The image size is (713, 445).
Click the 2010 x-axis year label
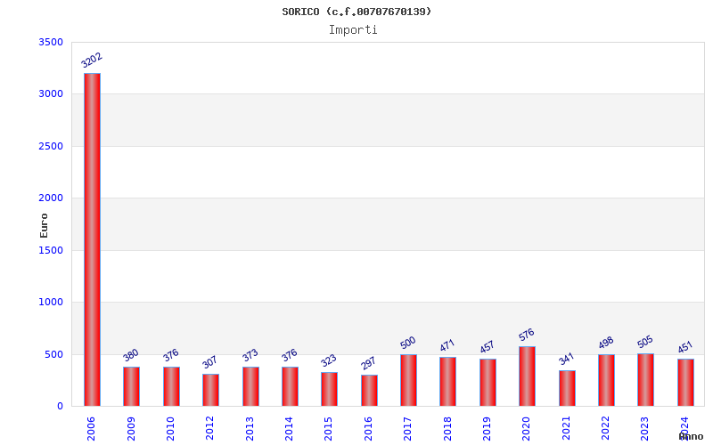click(170, 429)
